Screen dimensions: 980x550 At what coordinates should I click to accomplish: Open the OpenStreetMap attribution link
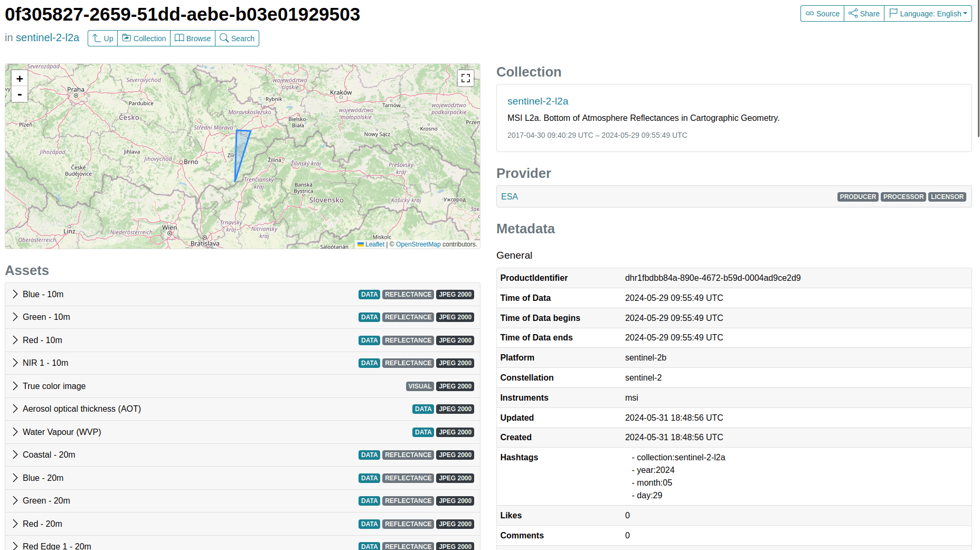pos(418,244)
